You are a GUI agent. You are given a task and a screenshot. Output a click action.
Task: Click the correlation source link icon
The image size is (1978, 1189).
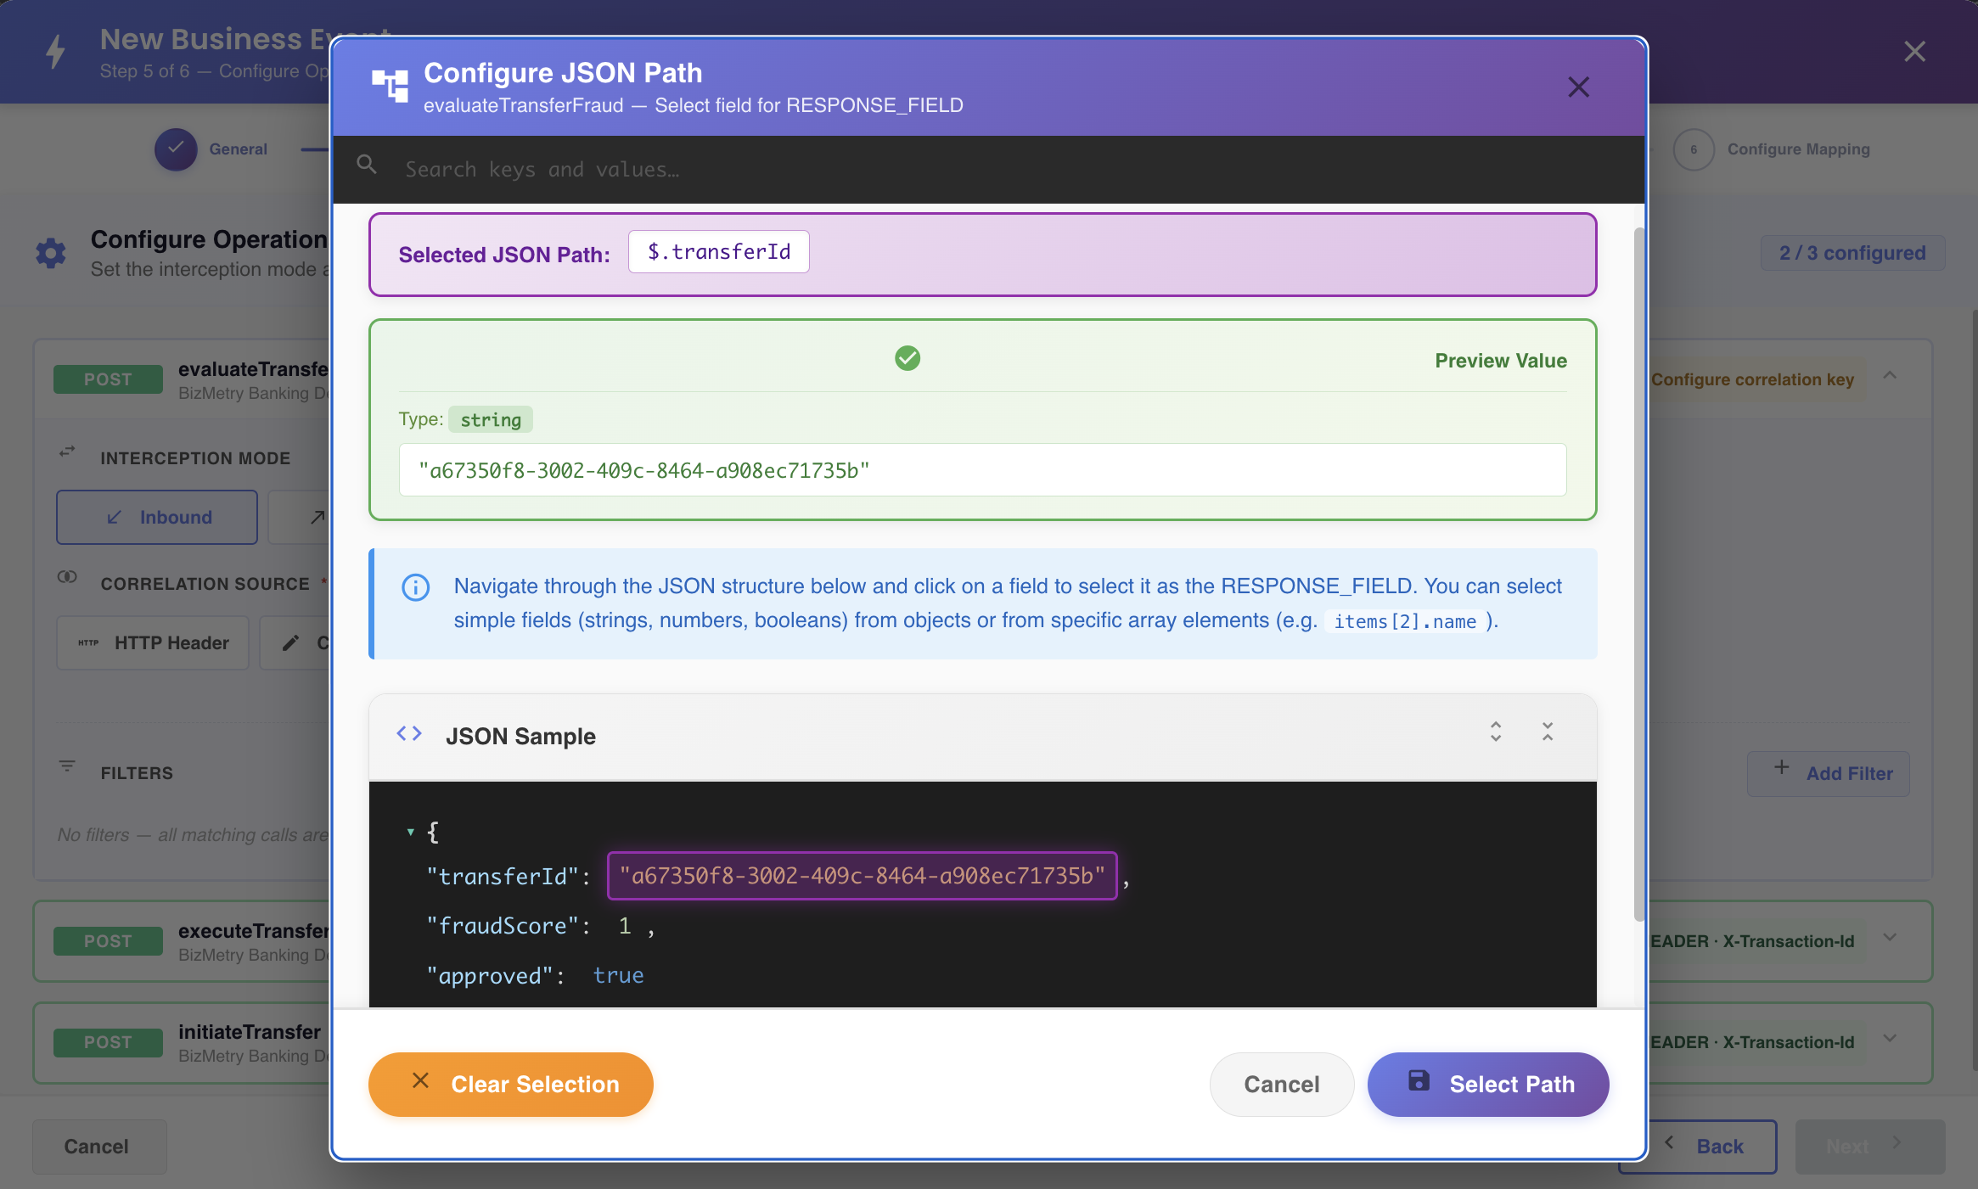click(x=67, y=577)
